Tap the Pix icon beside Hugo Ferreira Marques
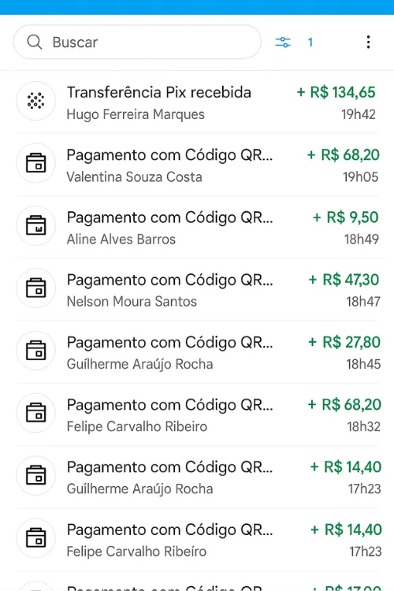394x591 pixels. pyautogui.click(x=35, y=101)
